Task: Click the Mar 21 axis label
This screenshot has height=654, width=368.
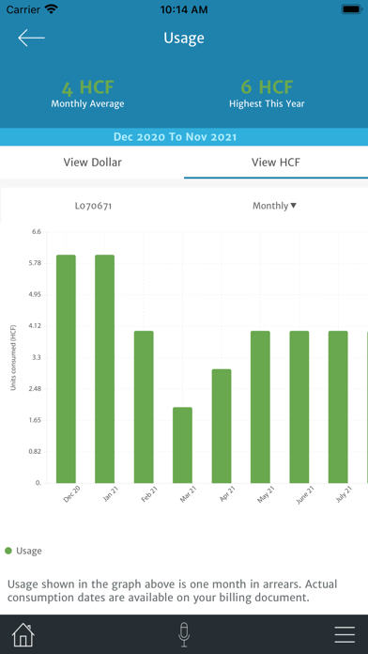Action: click(x=189, y=494)
